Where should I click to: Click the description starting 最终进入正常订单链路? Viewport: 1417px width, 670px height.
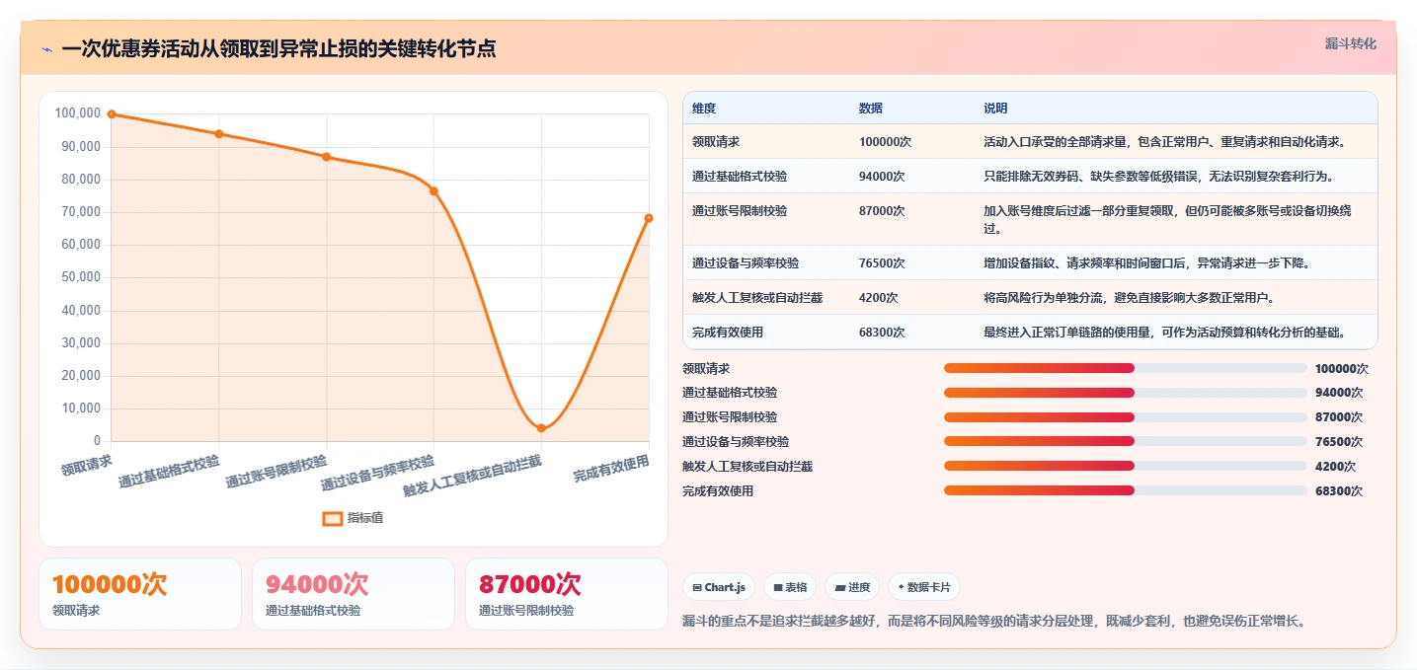1165,333
